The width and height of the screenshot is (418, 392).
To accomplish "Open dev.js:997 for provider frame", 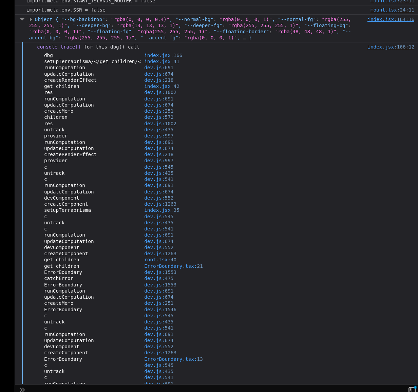I will click(x=158, y=136).
